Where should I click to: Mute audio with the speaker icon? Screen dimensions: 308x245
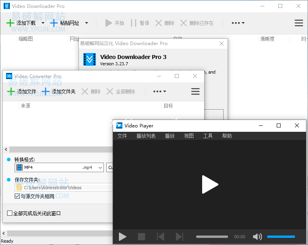pyautogui.click(x=257, y=237)
